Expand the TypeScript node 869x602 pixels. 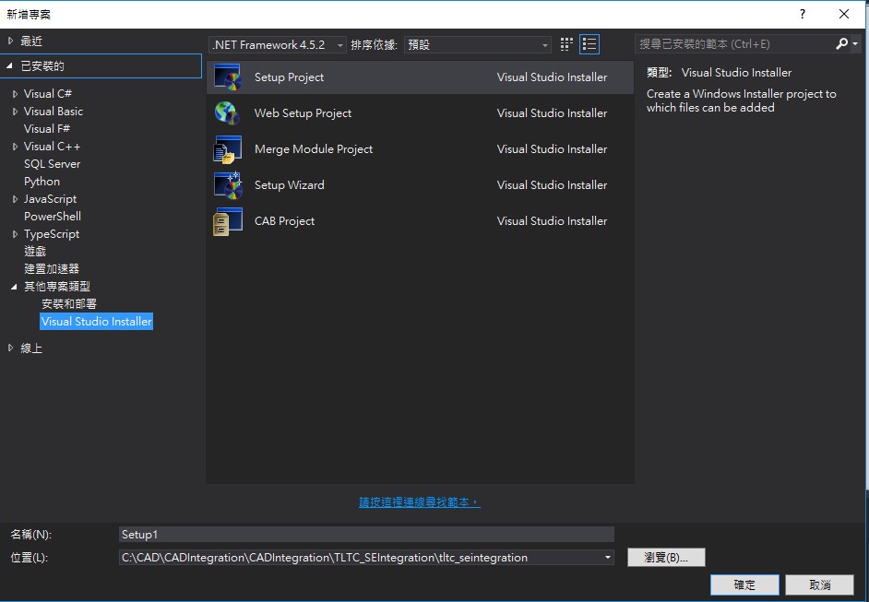click(x=15, y=234)
